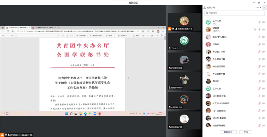The width and height of the screenshot is (267, 137).
Task: Click PDF search magnifier icon
Action: [17, 36]
